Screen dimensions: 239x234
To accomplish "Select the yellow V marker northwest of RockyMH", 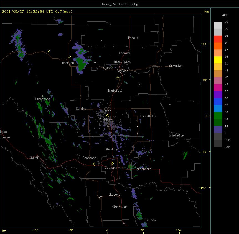I will [x=49, y=51].
